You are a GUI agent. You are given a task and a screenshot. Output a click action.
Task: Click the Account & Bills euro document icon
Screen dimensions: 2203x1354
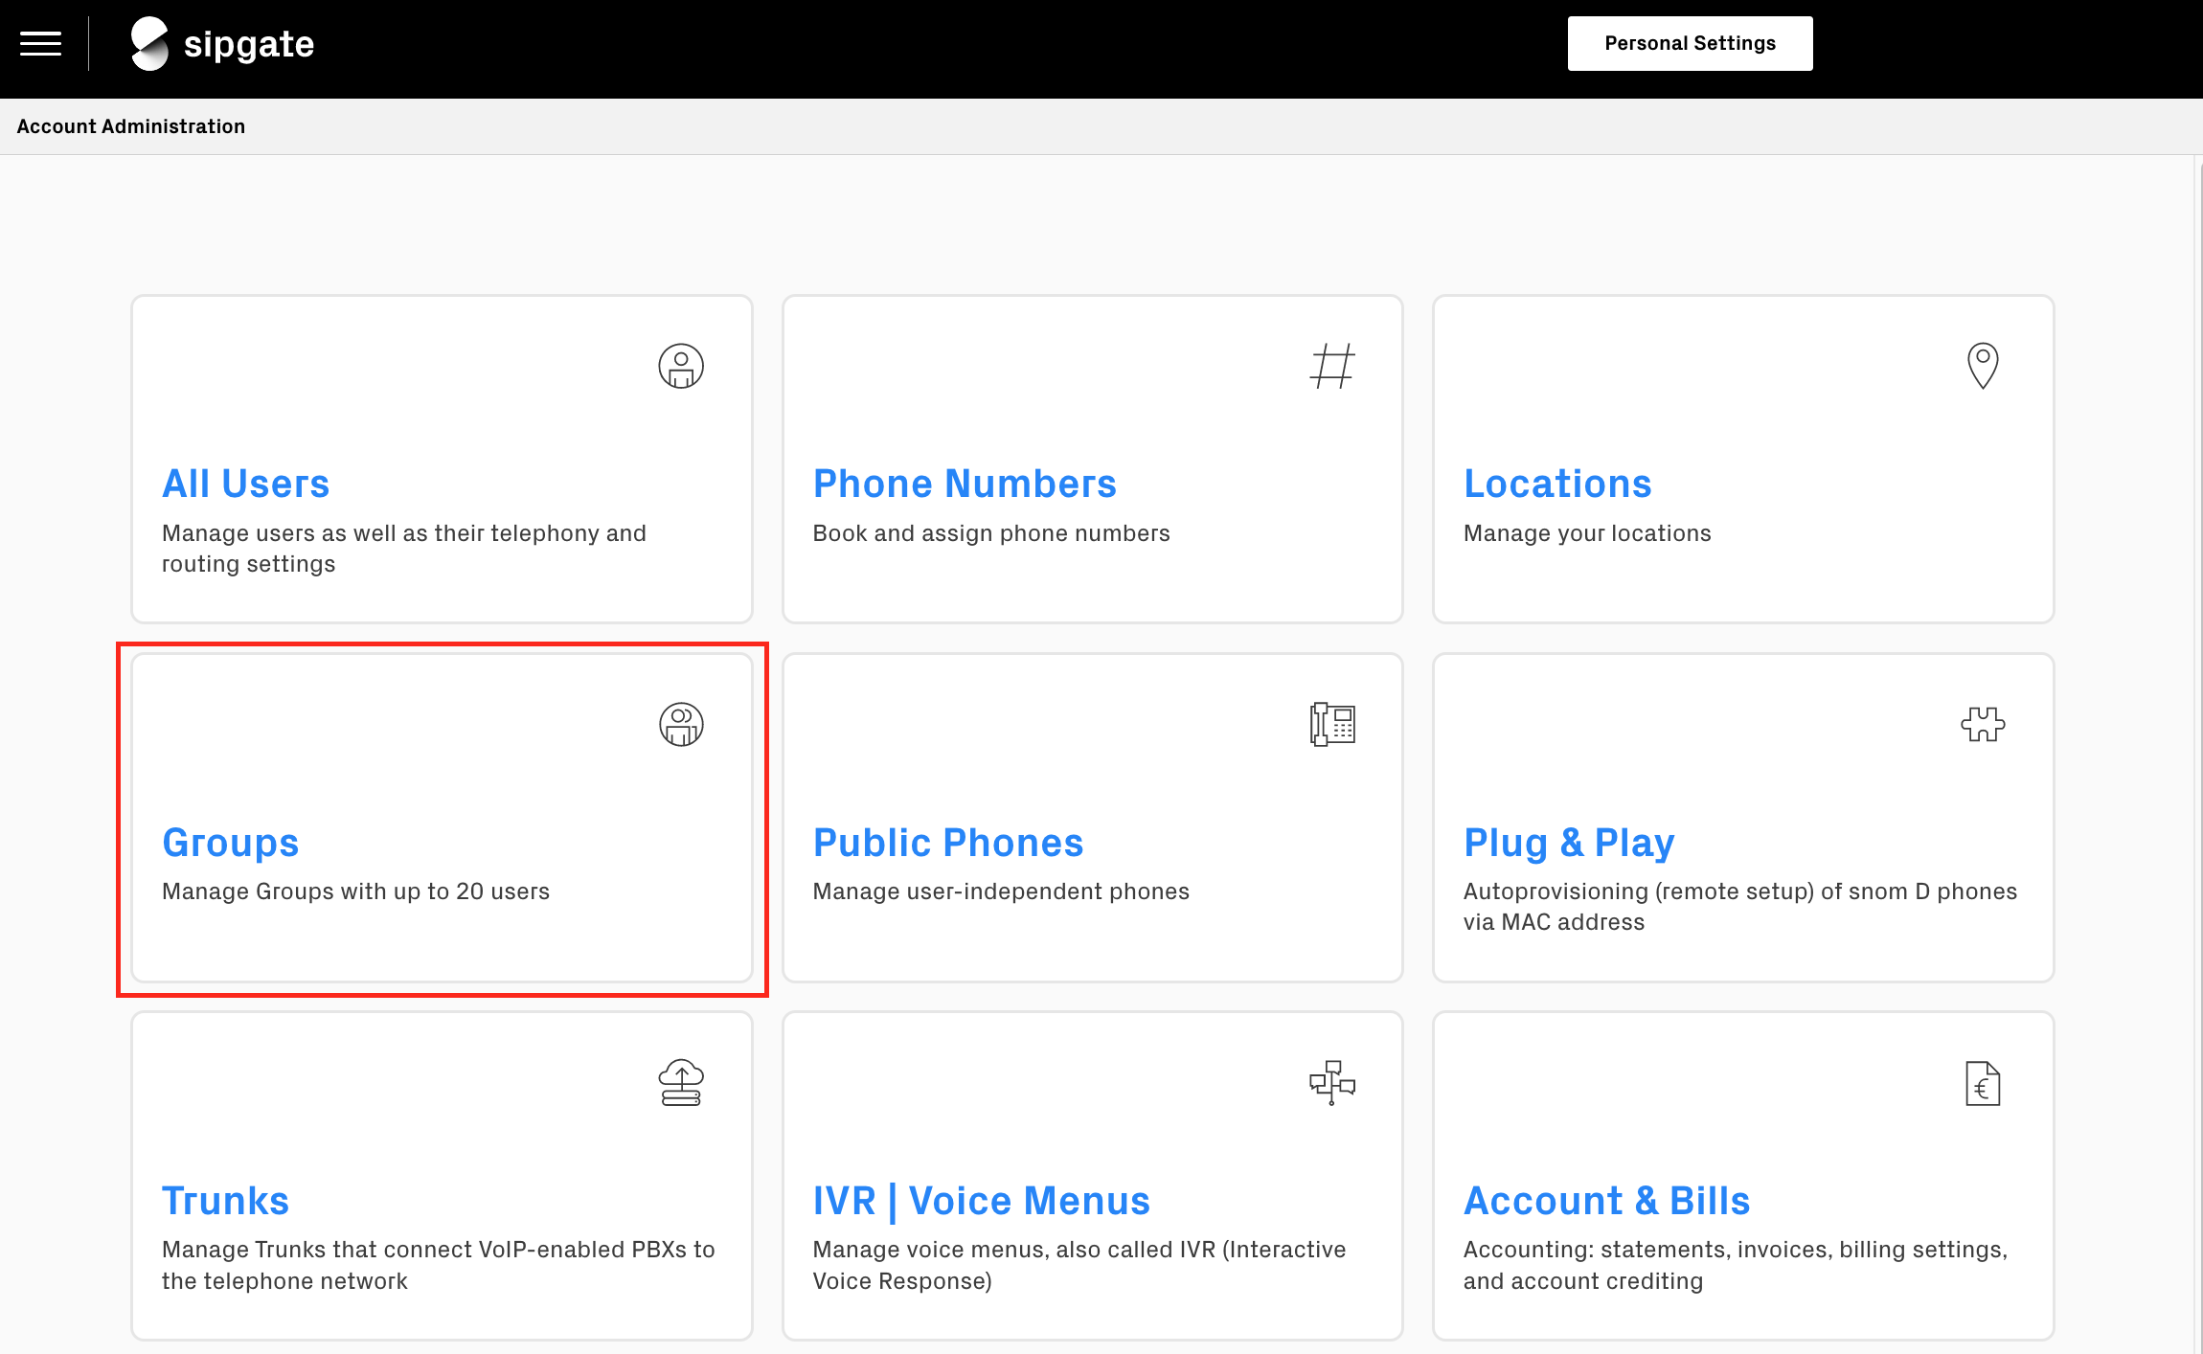[x=1983, y=1083]
